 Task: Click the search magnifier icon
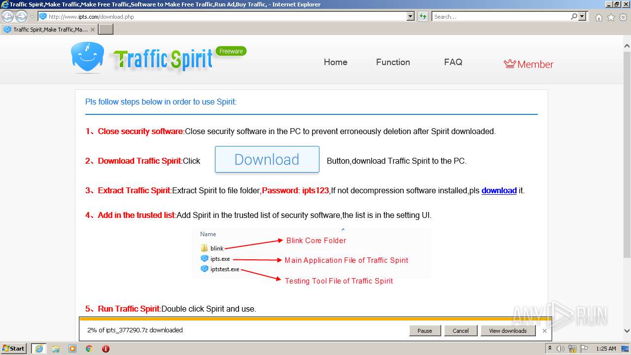pyautogui.click(x=574, y=16)
